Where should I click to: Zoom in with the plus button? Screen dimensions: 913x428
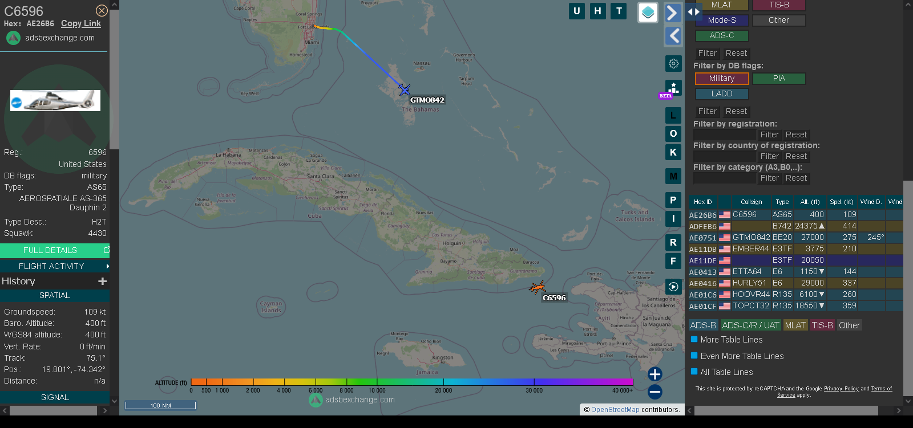pos(655,374)
